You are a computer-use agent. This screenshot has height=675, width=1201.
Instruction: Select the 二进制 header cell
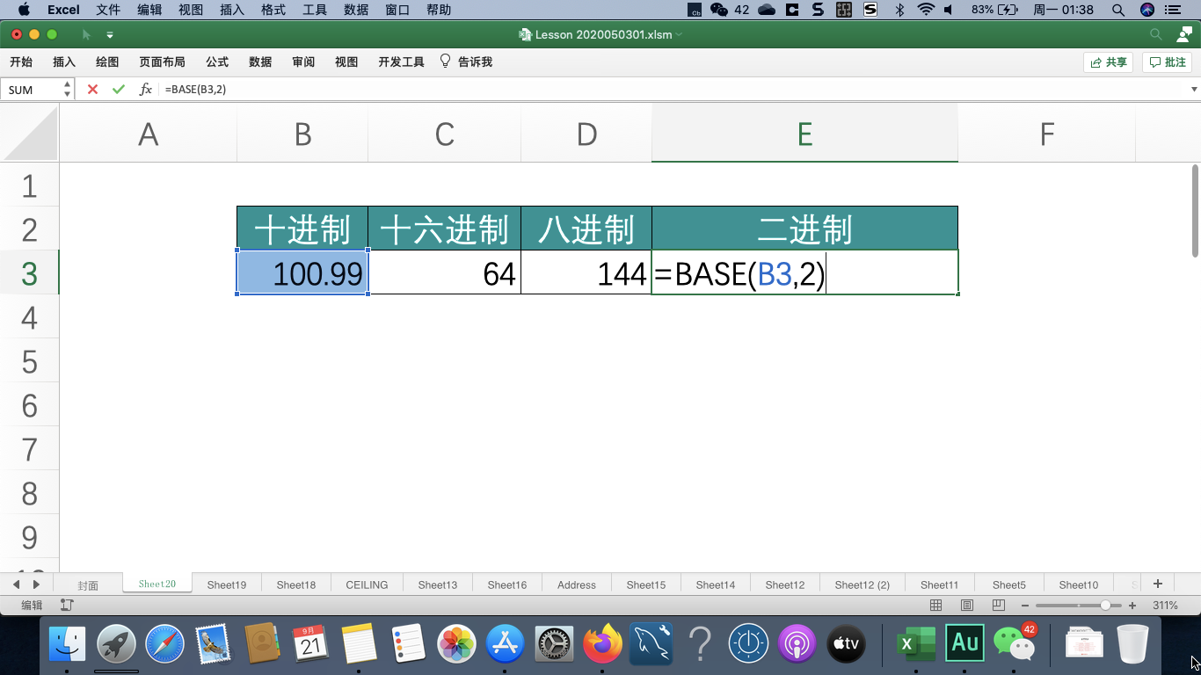[x=804, y=229]
